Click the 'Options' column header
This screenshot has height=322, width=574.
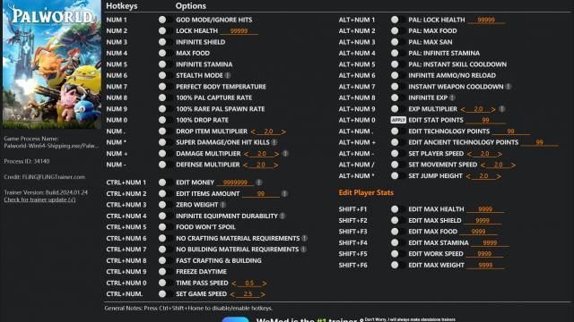click(x=191, y=6)
